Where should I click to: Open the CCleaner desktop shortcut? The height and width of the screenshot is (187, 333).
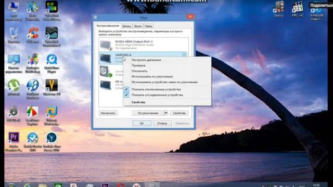pyautogui.click(x=32, y=35)
